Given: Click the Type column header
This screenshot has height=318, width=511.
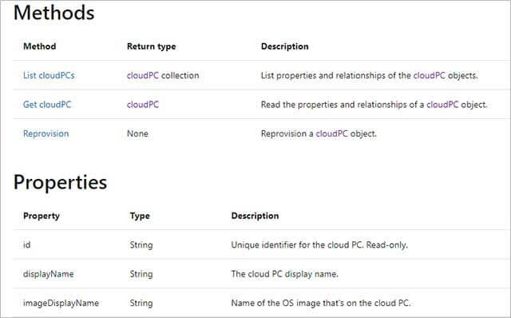Looking at the screenshot, I should point(140,216).
